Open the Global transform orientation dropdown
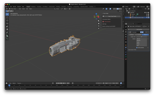The image size is (155, 96). 57,9
